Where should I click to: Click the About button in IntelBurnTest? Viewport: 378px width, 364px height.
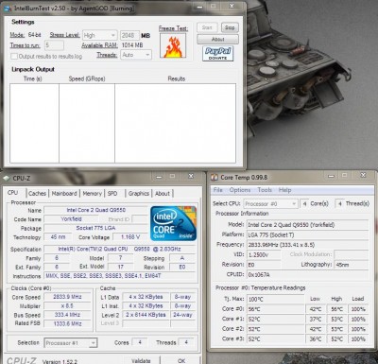tap(217, 39)
